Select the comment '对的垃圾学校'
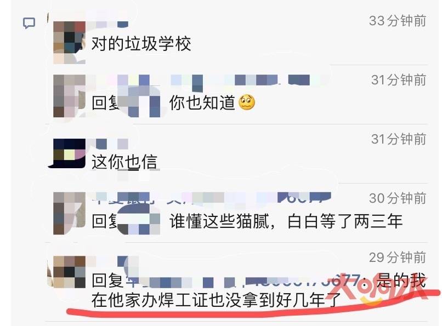This screenshot has height=326, width=442. (141, 44)
